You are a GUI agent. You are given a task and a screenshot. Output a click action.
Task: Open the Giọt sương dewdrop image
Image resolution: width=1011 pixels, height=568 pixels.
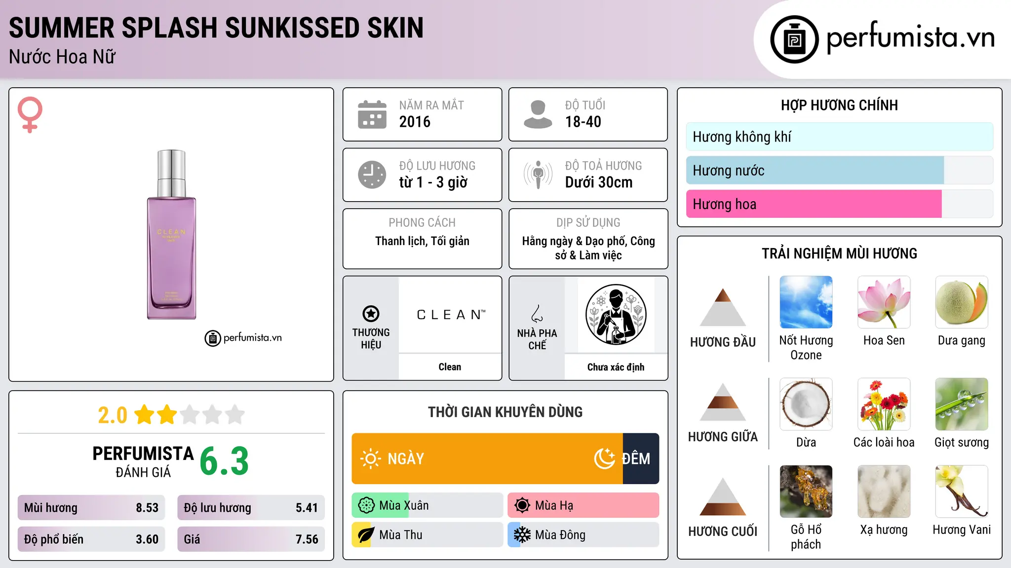tap(962, 404)
